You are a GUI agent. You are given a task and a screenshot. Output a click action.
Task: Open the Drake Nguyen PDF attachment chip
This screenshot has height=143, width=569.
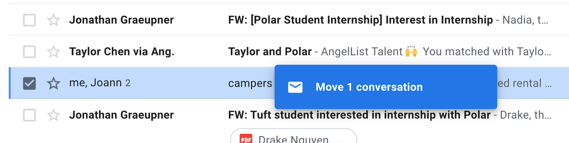coord(293,136)
